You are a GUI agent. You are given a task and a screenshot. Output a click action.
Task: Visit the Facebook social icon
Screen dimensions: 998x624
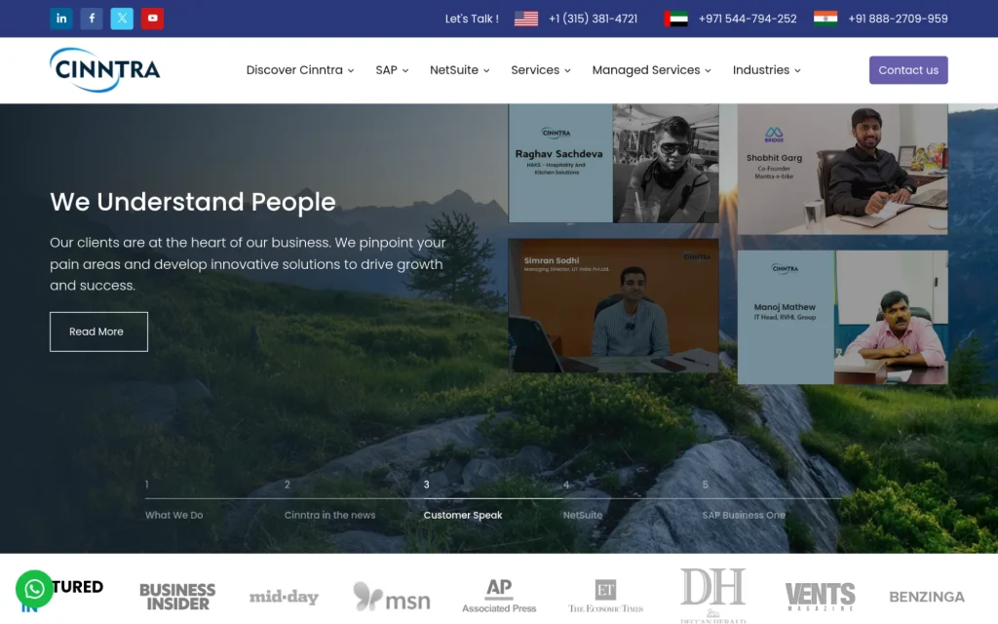tap(92, 19)
